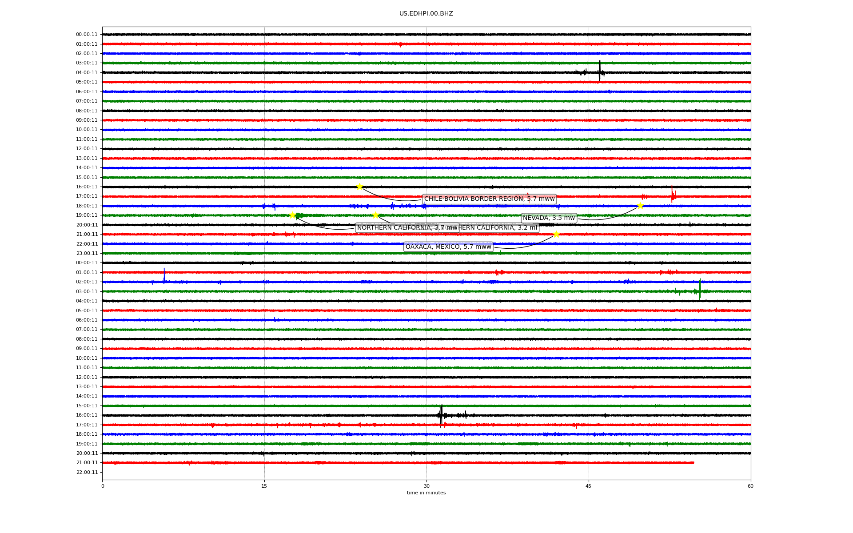Click the star marking the Chile-Bolivia earthquake
This screenshot has width=853, height=533.
pos(359,187)
